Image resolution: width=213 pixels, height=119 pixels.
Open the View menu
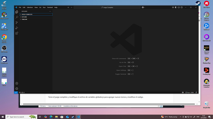[36, 7]
